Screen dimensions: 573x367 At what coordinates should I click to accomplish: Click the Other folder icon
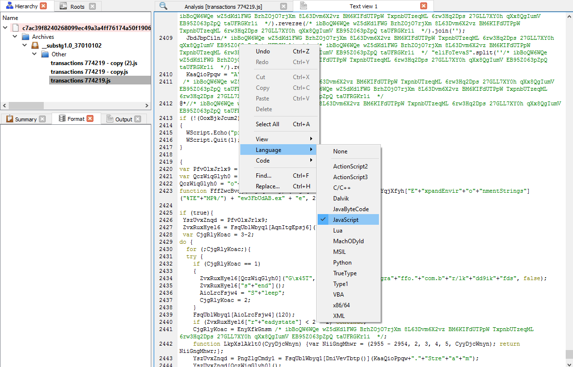(x=45, y=54)
